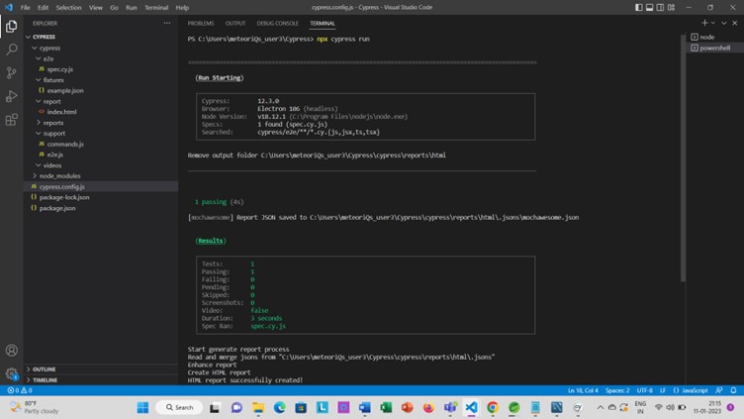Viewport: 744px width, 419px height.
Task: Open the Selection menu
Action: [69, 8]
